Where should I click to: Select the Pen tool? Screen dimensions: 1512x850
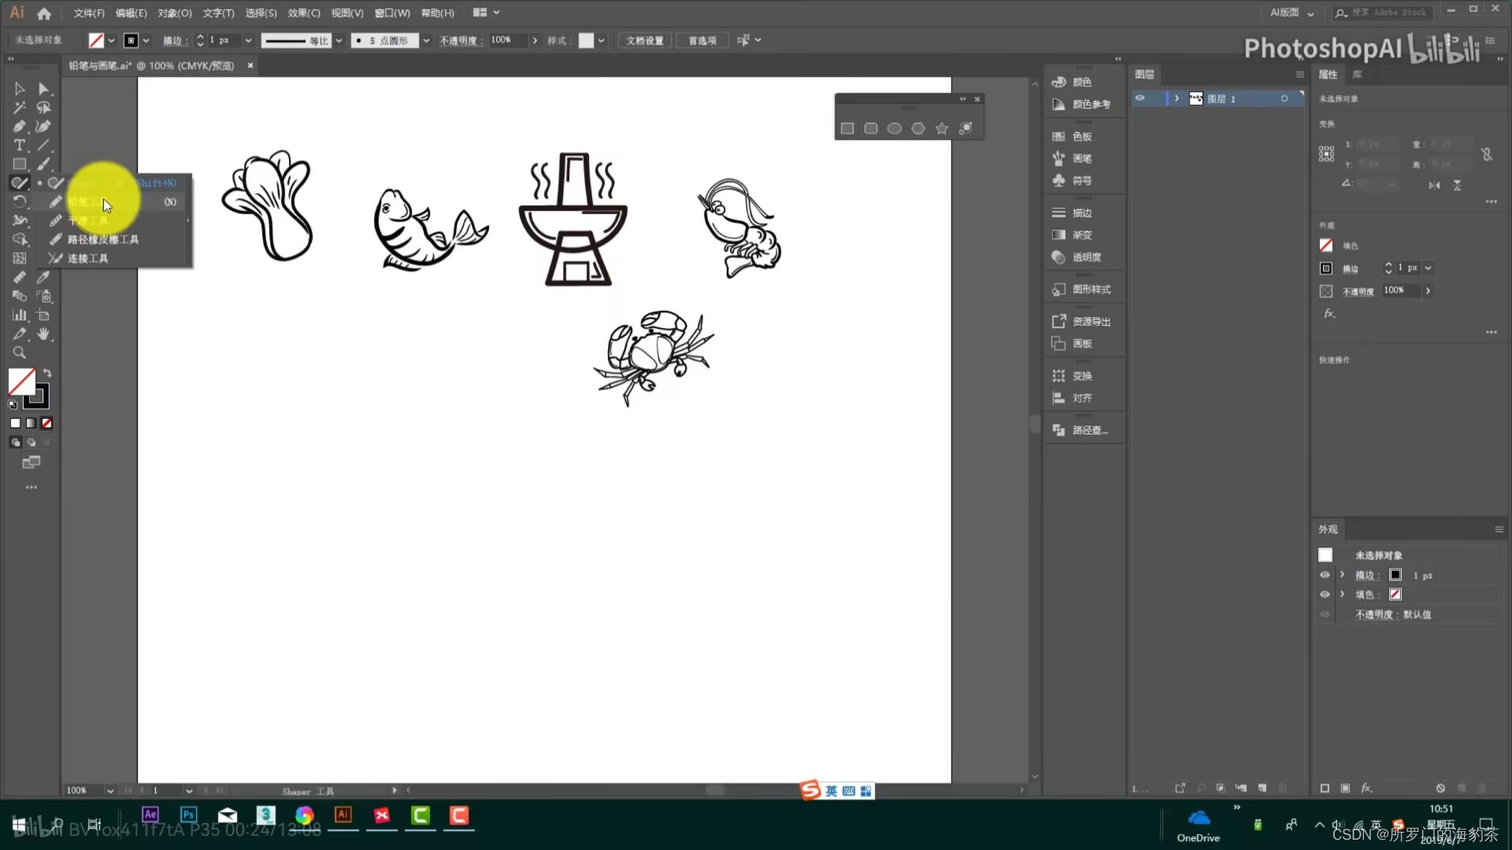pyautogui.click(x=19, y=127)
